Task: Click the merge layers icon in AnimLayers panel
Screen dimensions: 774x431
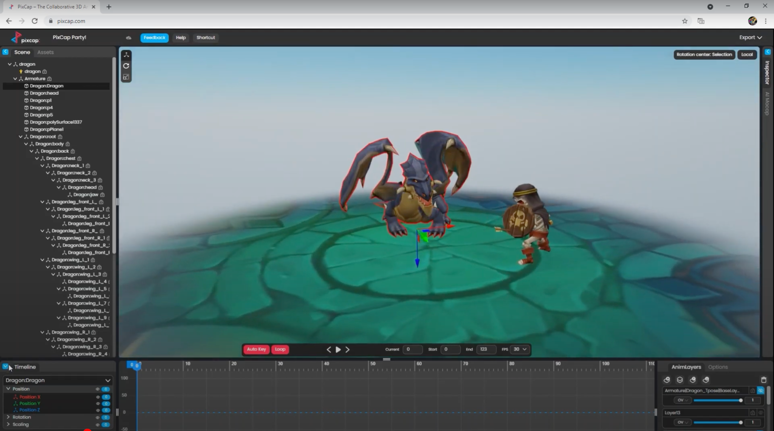Action: (x=680, y=380)
